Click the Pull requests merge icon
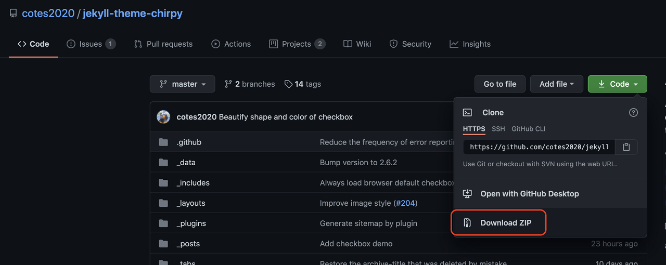The image size is (666, 265). (x=138, y=44)
